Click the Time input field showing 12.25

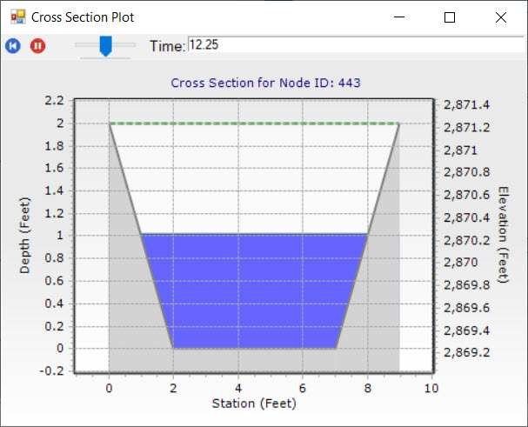click(x=356, y=45)
